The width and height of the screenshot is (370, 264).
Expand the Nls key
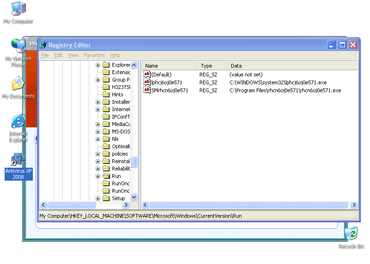click(x=98, y=139)
